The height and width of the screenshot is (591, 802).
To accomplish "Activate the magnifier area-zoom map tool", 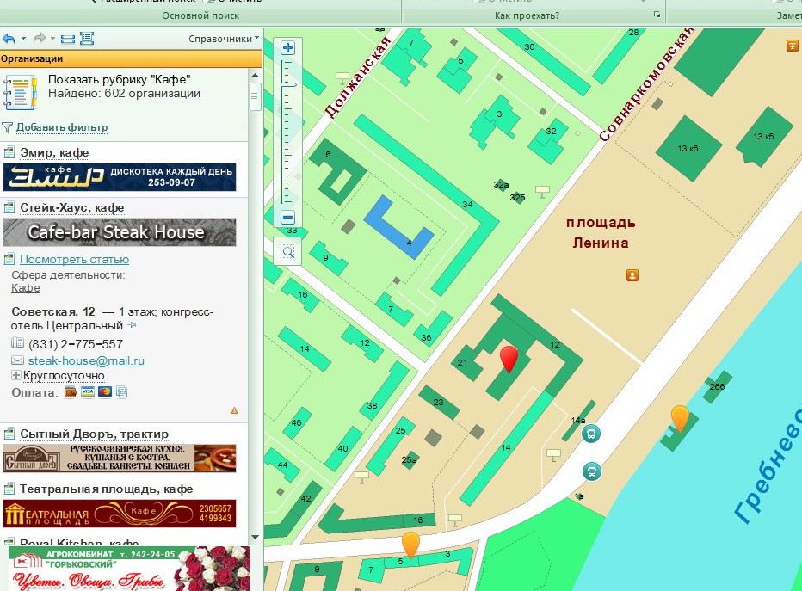I will pos(288,251).
